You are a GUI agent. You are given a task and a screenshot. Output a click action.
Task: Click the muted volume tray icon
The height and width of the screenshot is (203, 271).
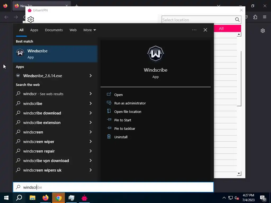[237, 198]
